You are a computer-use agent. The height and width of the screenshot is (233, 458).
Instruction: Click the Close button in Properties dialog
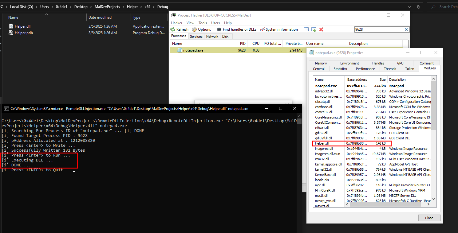429,218
